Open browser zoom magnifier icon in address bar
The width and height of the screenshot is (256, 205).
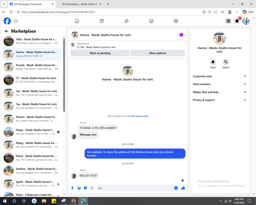pyautogui.click(x=210, y=12)
